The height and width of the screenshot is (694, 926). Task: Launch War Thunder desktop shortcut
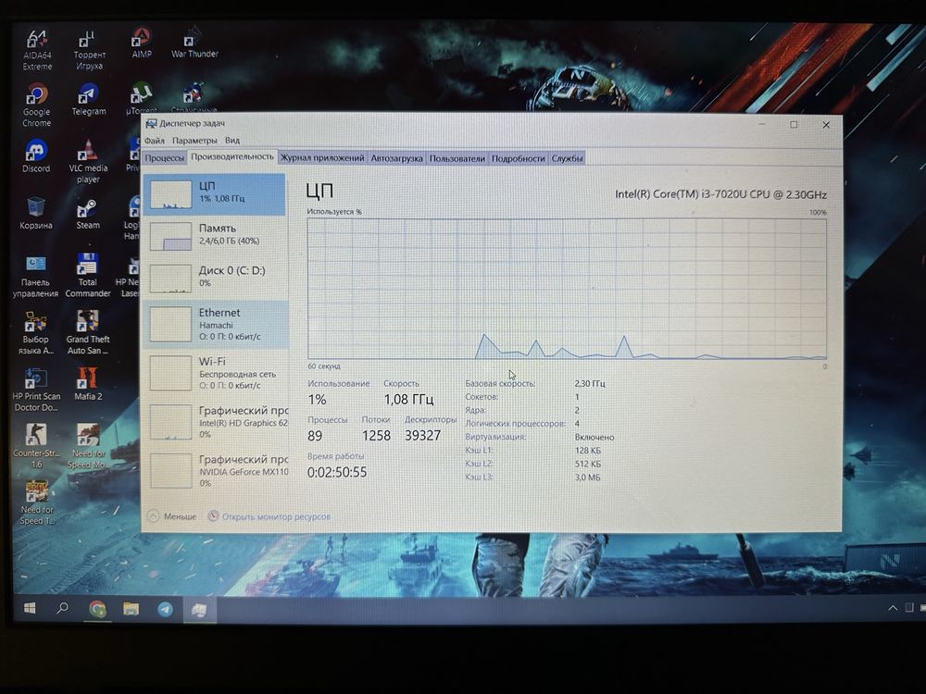pyautogui.click(x=194, y=43)
